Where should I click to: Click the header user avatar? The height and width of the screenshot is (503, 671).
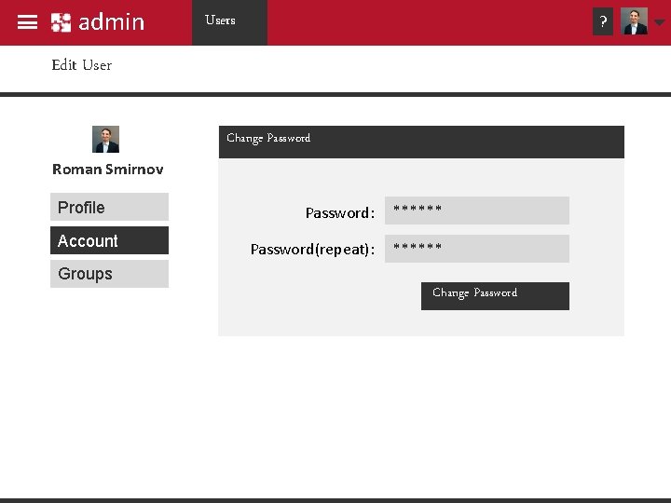(x=634, y=21)
